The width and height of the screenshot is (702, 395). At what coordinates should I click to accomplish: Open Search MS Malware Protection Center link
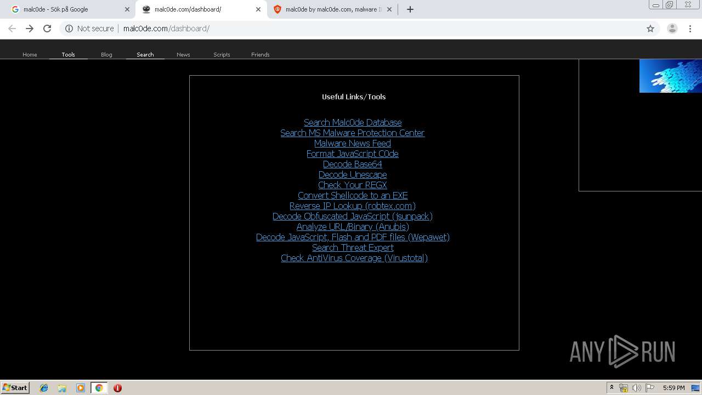point(353,133)
